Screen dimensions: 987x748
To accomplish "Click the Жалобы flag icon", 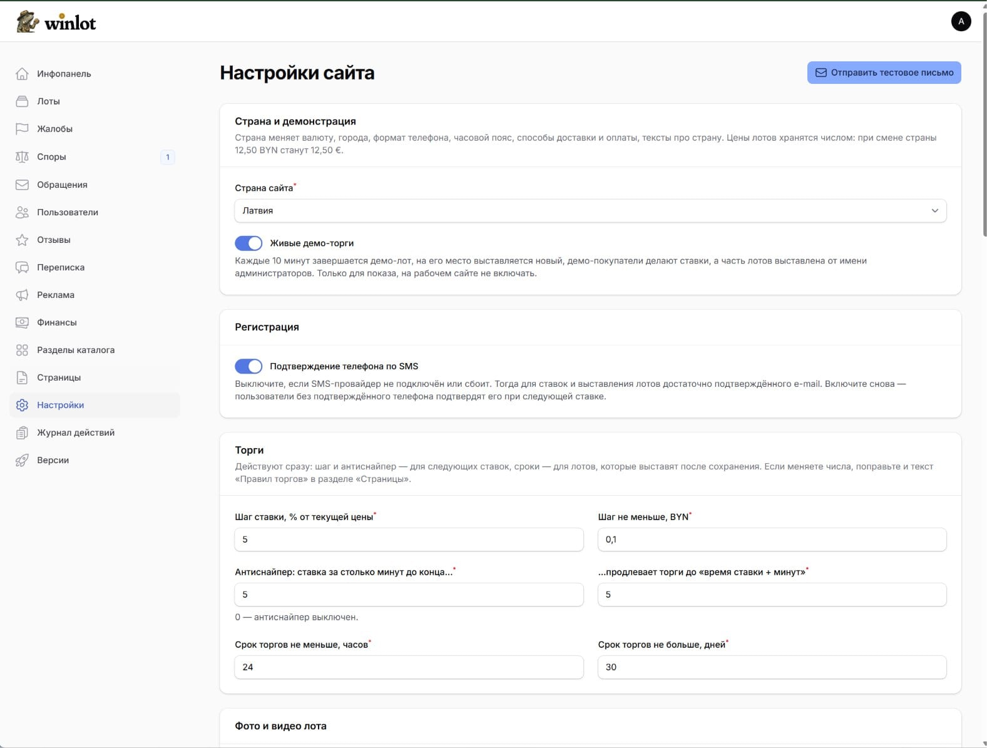I will click(x=22, y=129).
